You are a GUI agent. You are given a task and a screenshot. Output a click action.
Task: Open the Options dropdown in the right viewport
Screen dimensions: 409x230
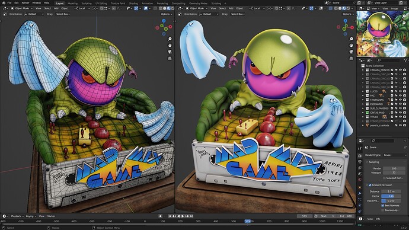tap(348, 14)
